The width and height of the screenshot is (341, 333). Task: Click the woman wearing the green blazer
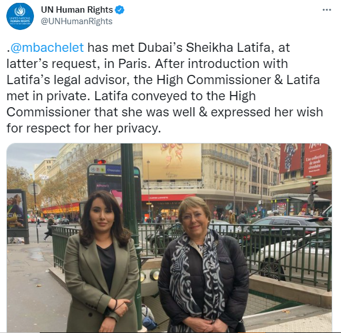tap(102, 261)
